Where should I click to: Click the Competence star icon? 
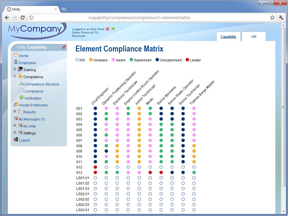pyautogui.click(x=20, y=76)
